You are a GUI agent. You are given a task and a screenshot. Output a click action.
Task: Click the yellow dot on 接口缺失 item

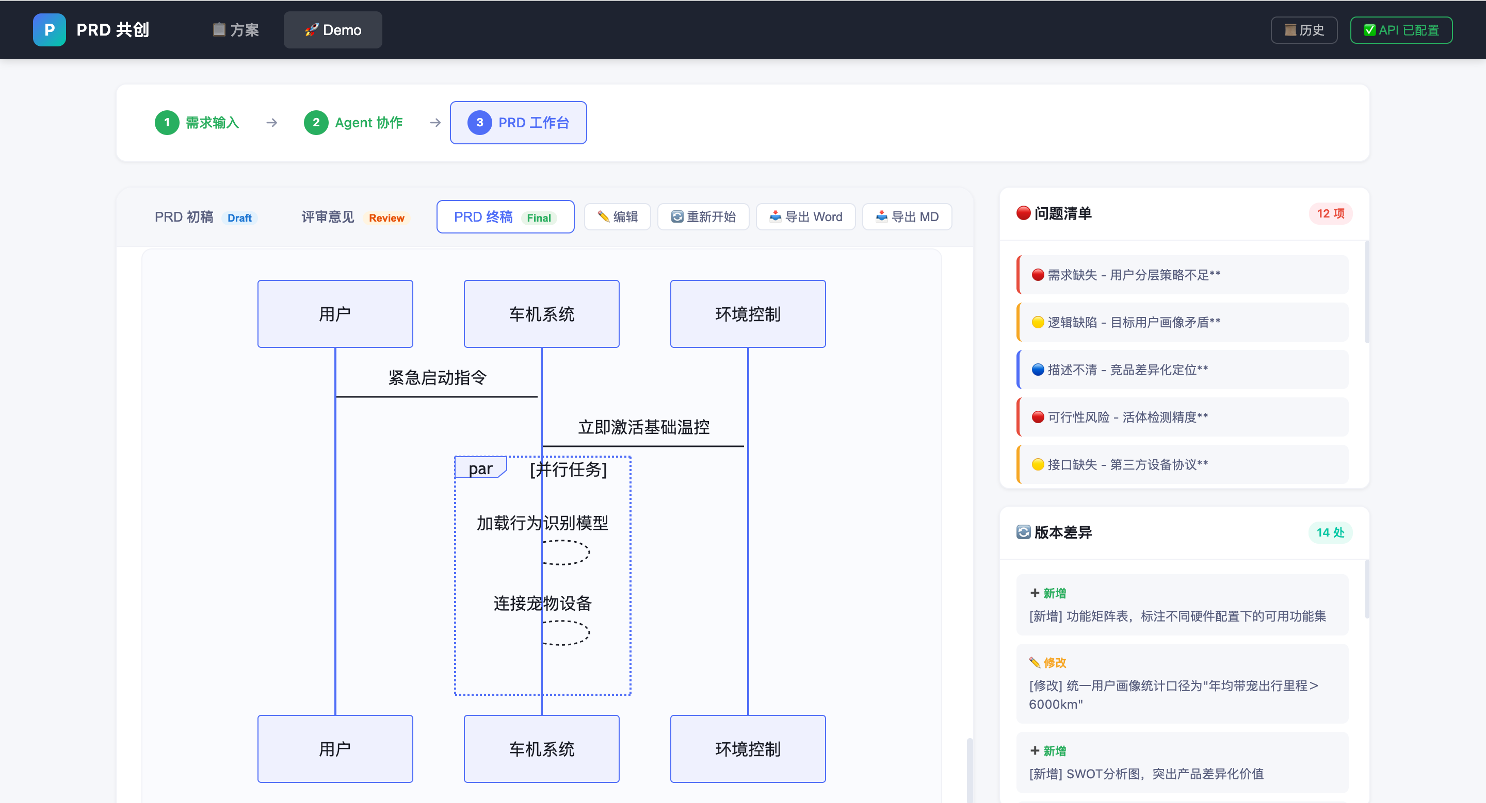tap(1038, 464)
